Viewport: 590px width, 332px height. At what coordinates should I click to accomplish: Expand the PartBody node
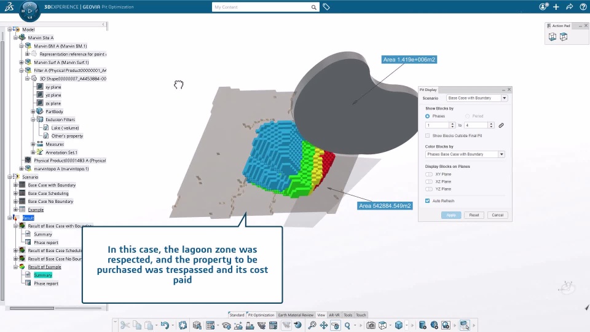coord(33,111)
